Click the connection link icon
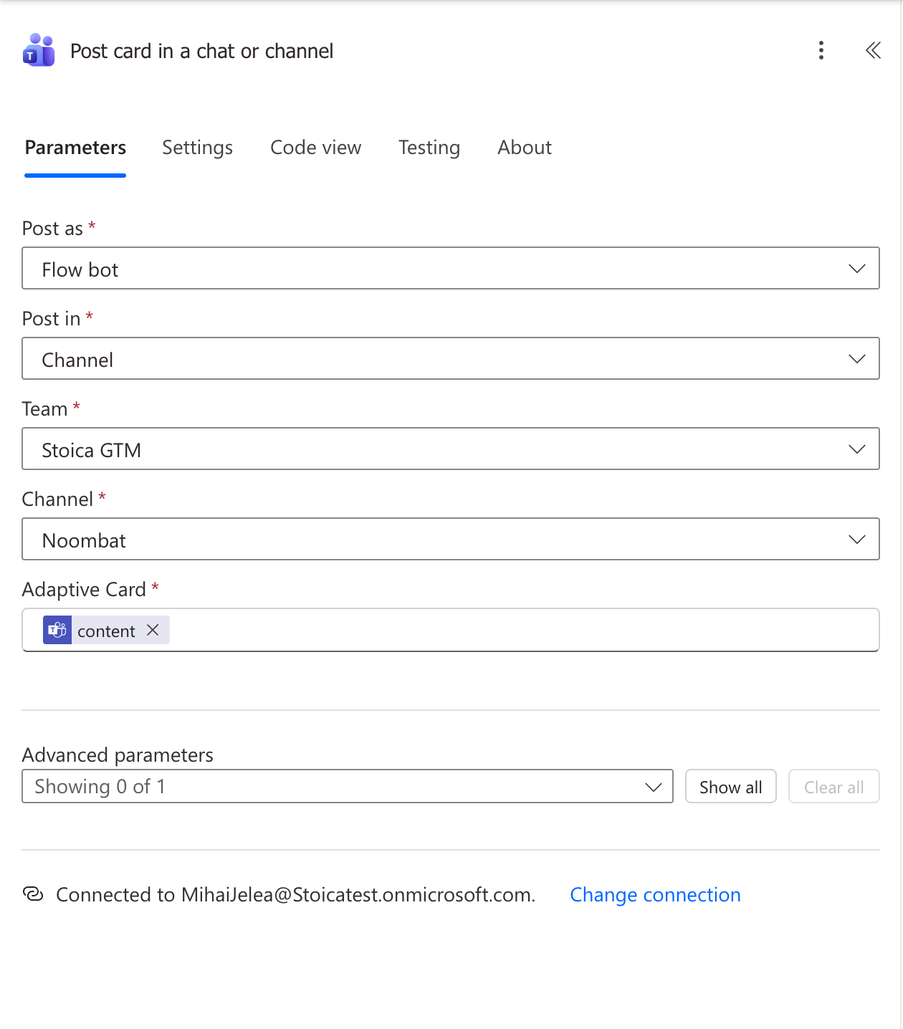The width and height of the screenshot is (903, 1029). click(x=33, y=894)
